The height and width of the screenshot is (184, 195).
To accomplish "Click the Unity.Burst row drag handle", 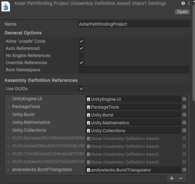I will coord(8,115).
